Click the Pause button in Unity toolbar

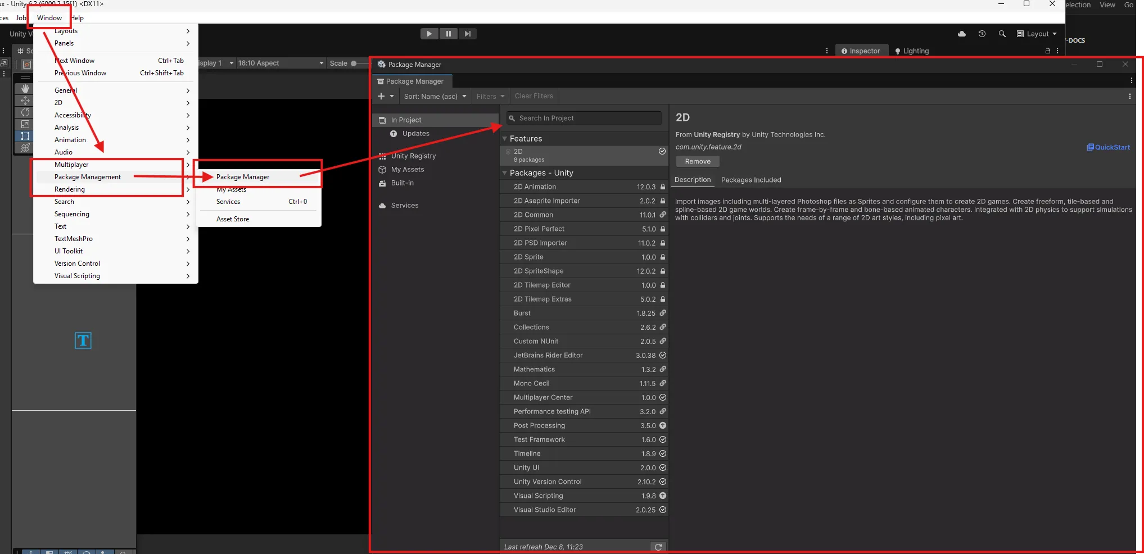tap(448, 34)
